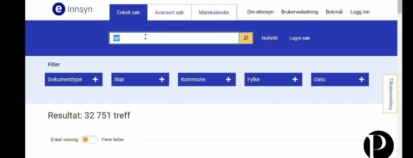Click the page vertical scrollbar
The image size is (413, 158).
[400, 79]
